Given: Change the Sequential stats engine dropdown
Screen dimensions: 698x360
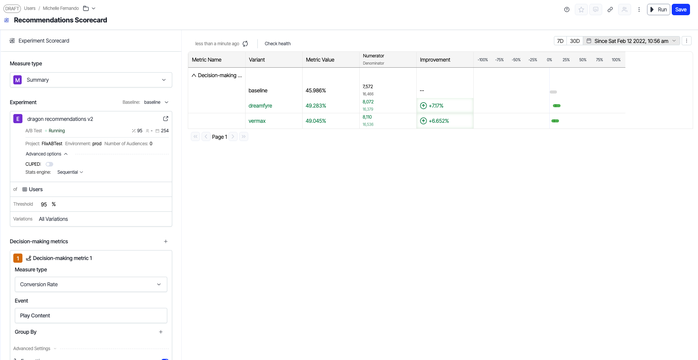Looking at the screenshot, I should (x=70, y=172).
